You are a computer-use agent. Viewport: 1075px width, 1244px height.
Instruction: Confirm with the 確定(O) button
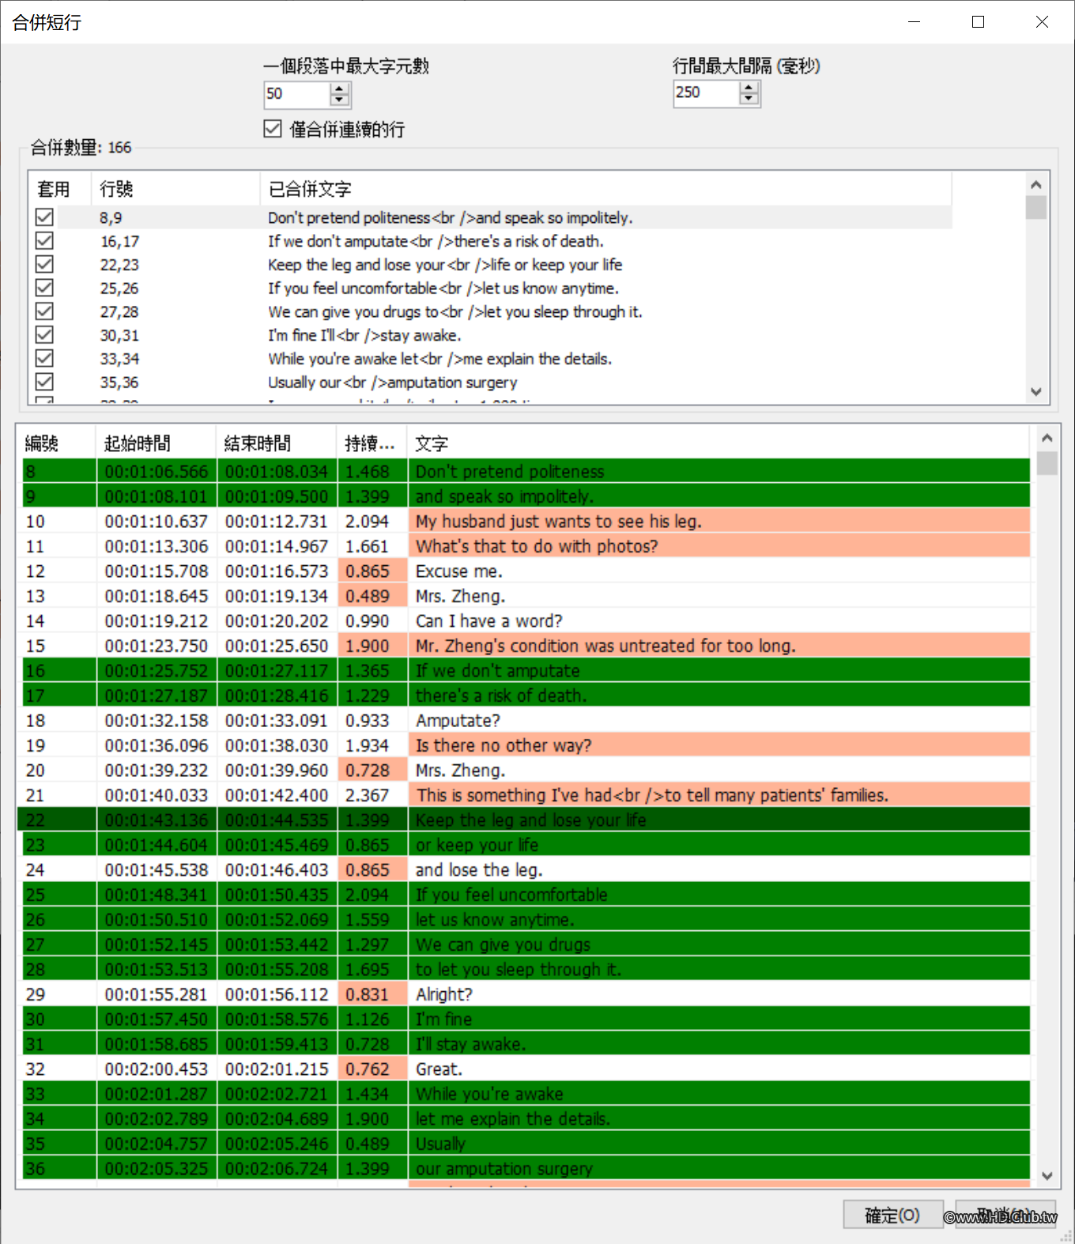[892, 1215]
